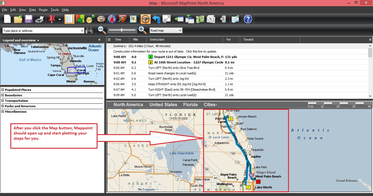Open the Help menu
Screen dimensions: 373x196
point(65,10)
